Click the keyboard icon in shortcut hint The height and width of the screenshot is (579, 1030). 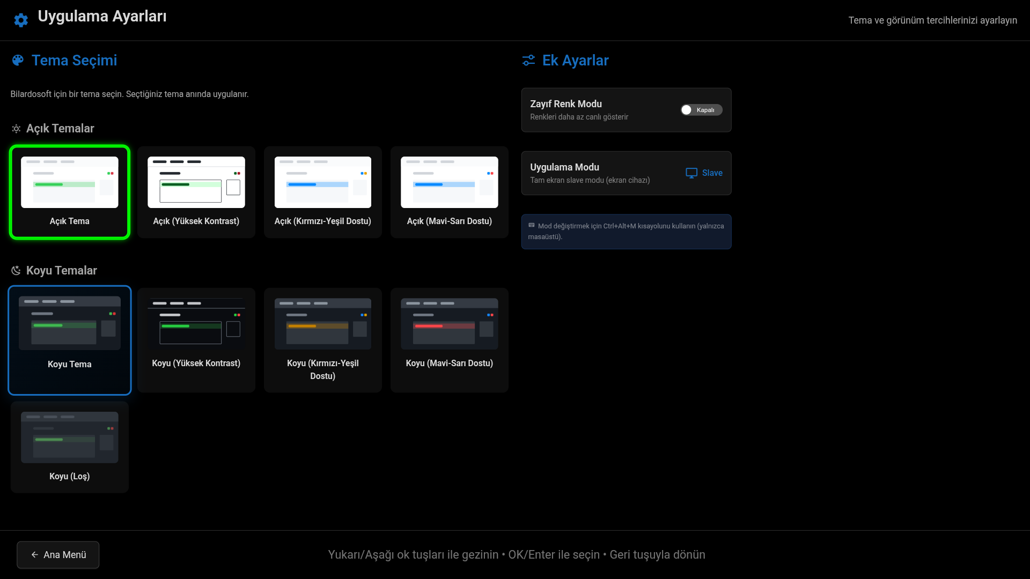[x=532, y=226]
